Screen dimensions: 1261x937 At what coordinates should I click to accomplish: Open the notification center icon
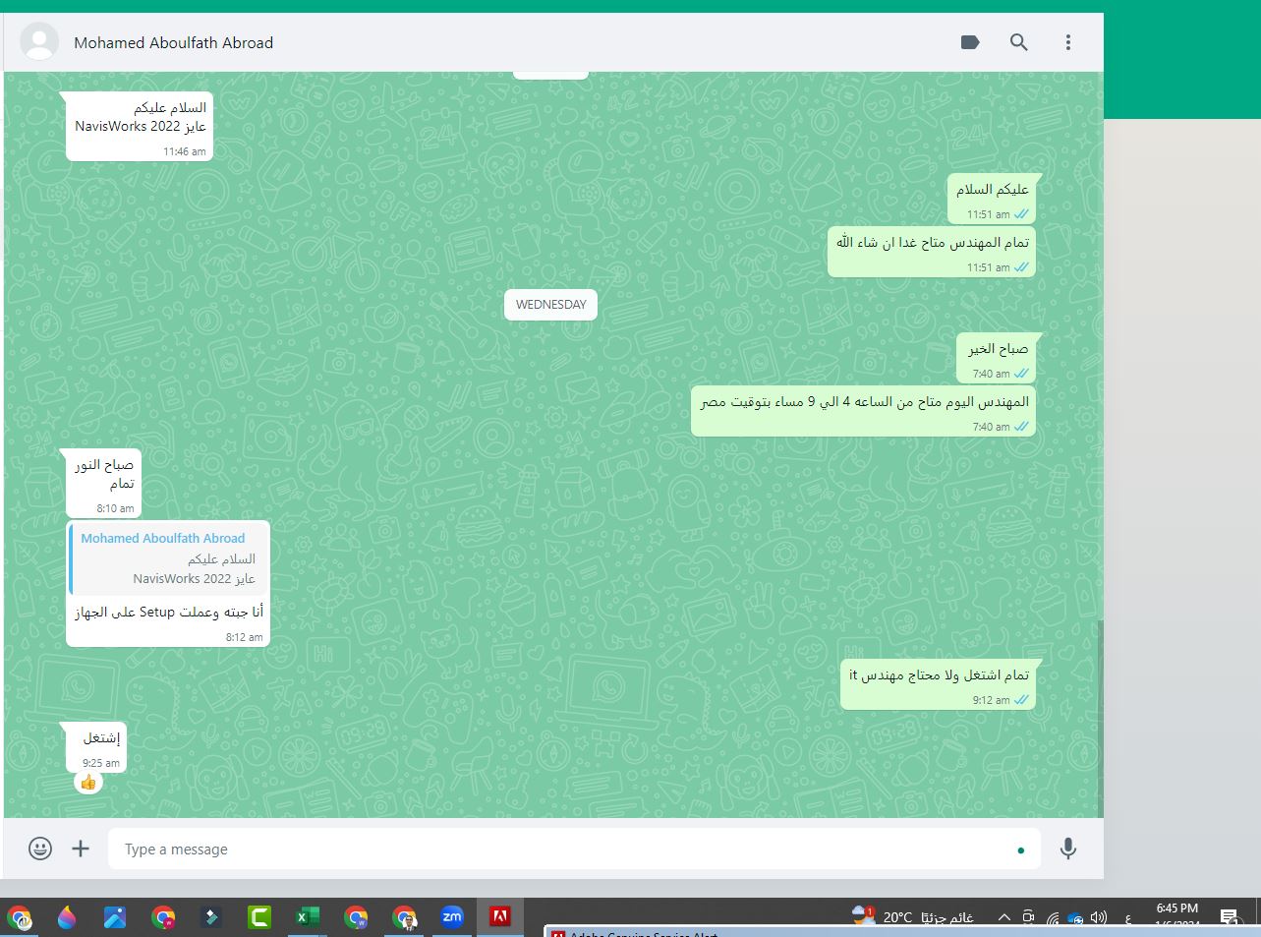coord(1230,917)
